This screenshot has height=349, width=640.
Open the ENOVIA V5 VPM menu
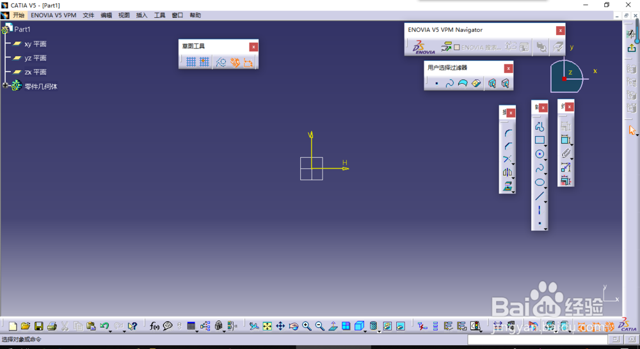tap(54, 15)
